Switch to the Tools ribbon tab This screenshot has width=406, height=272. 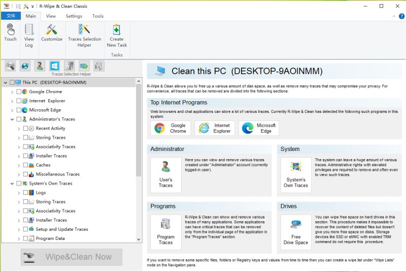[x=98, y=16]
